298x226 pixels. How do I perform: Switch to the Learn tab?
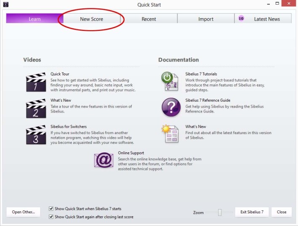35,18
